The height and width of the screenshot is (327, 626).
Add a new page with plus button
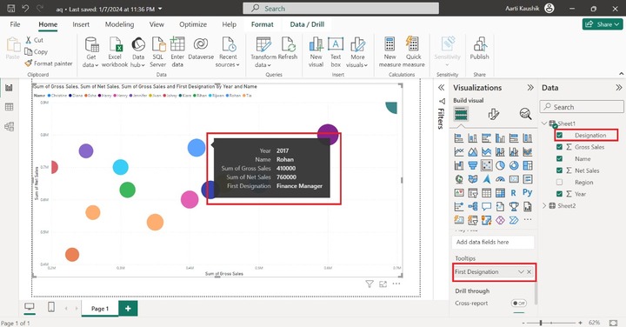click(128, 308)
